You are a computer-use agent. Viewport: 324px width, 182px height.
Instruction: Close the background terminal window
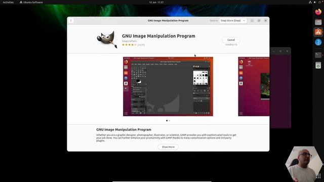[x=287, y=51]
